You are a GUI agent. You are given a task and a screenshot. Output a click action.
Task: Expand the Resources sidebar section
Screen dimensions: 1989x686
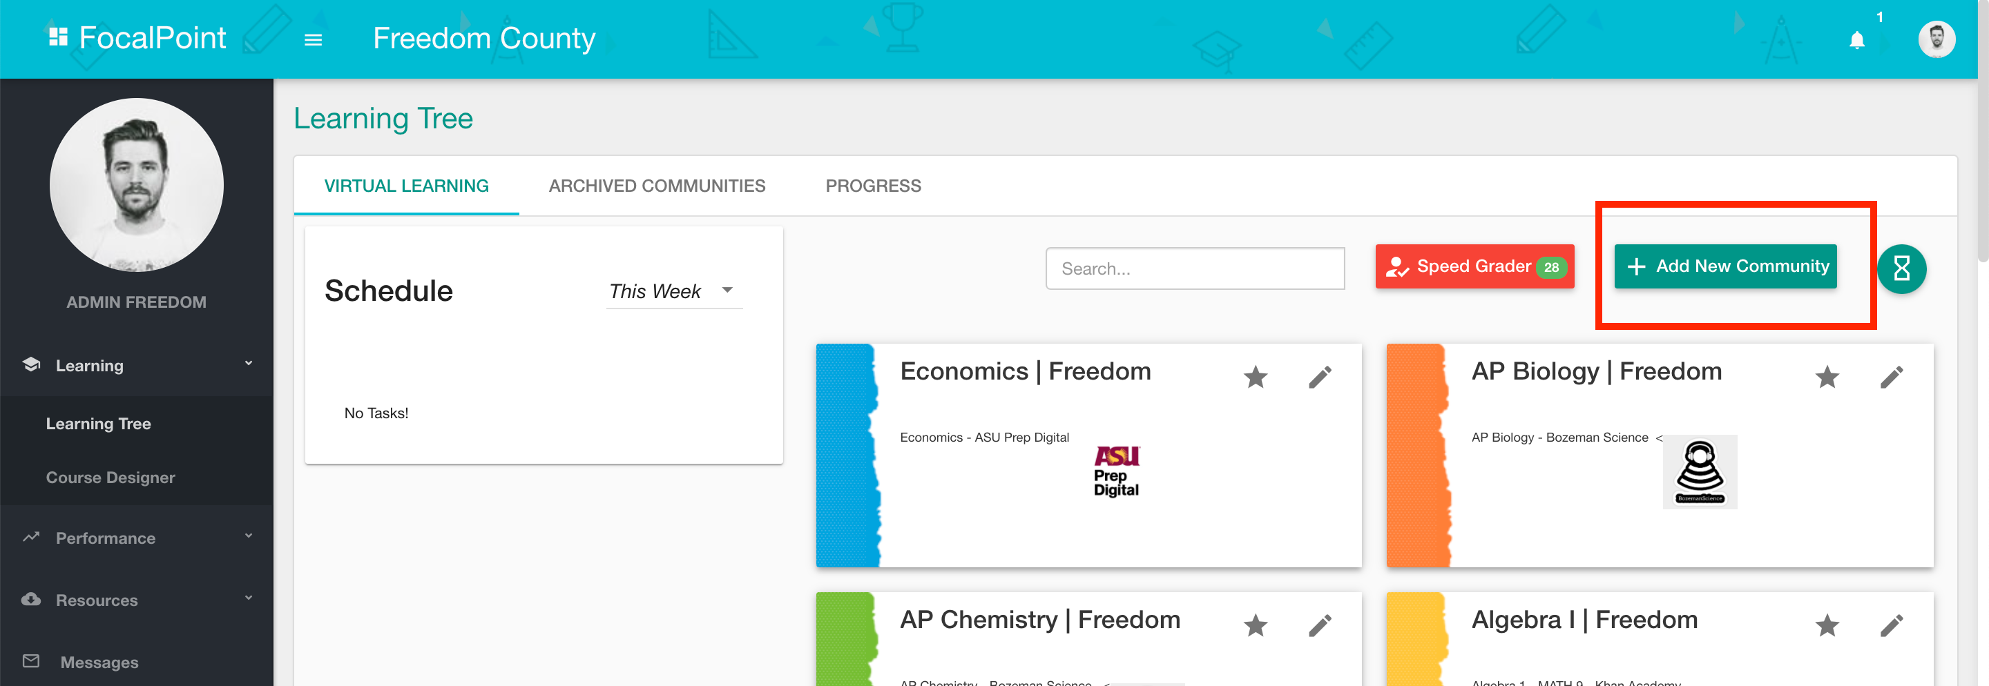137,600
